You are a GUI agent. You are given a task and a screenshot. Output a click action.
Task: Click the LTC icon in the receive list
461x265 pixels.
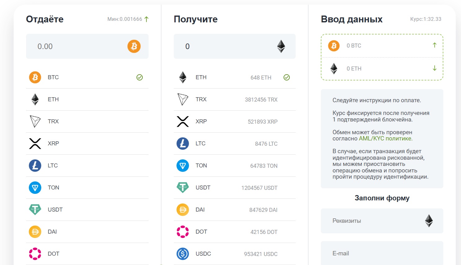pyautogui.click(x=183, y=144)
